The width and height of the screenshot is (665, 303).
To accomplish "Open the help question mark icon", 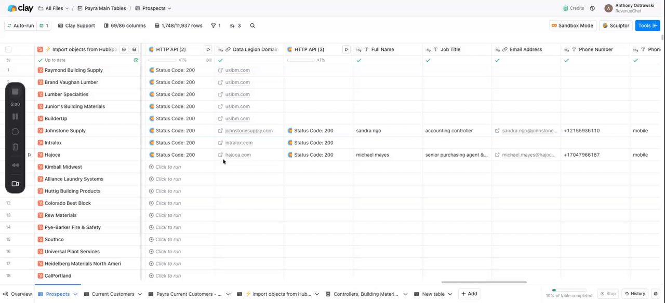I will click(x=592, y=8).
